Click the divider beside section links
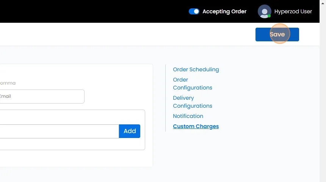 tap(166, 98)
